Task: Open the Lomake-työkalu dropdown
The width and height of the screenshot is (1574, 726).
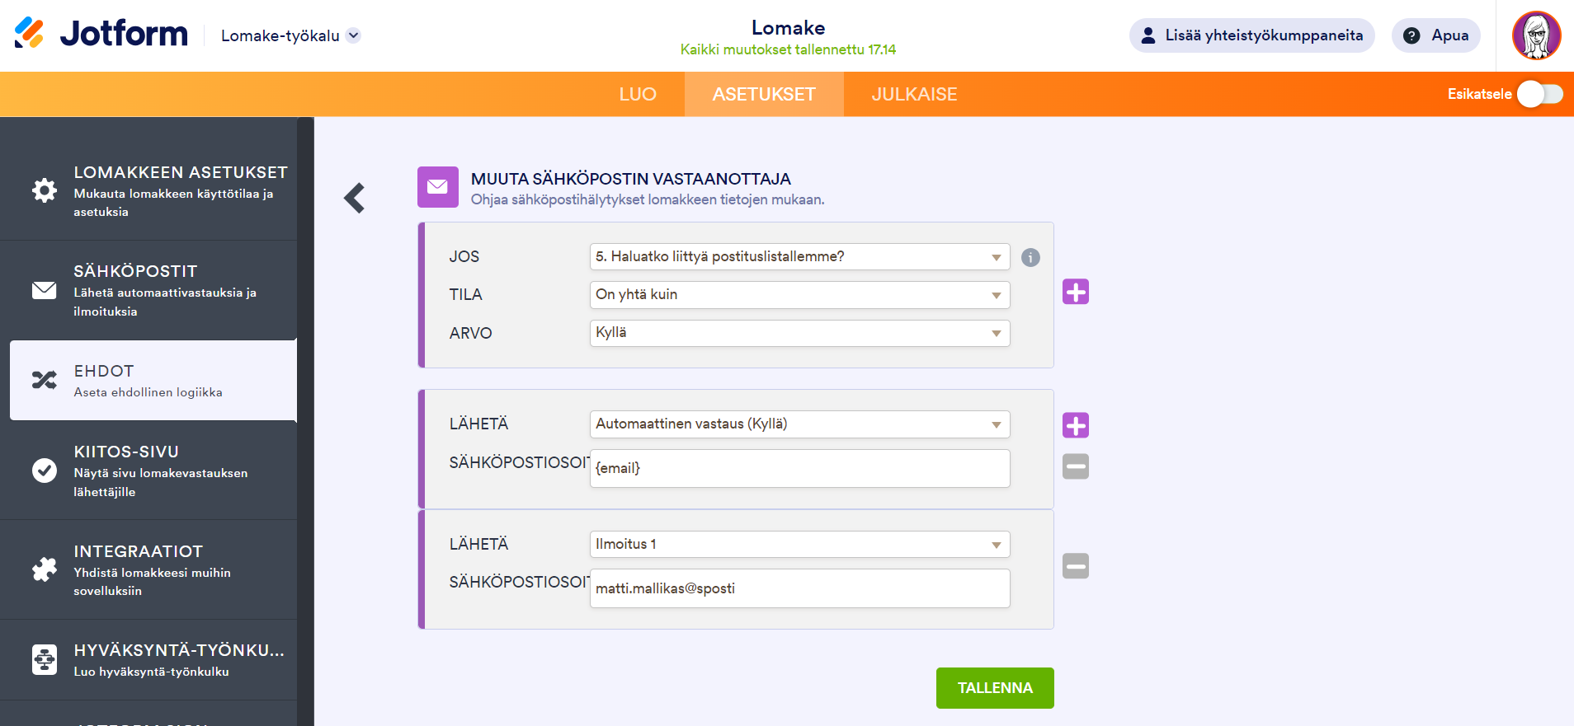Action: pos(290,35)
